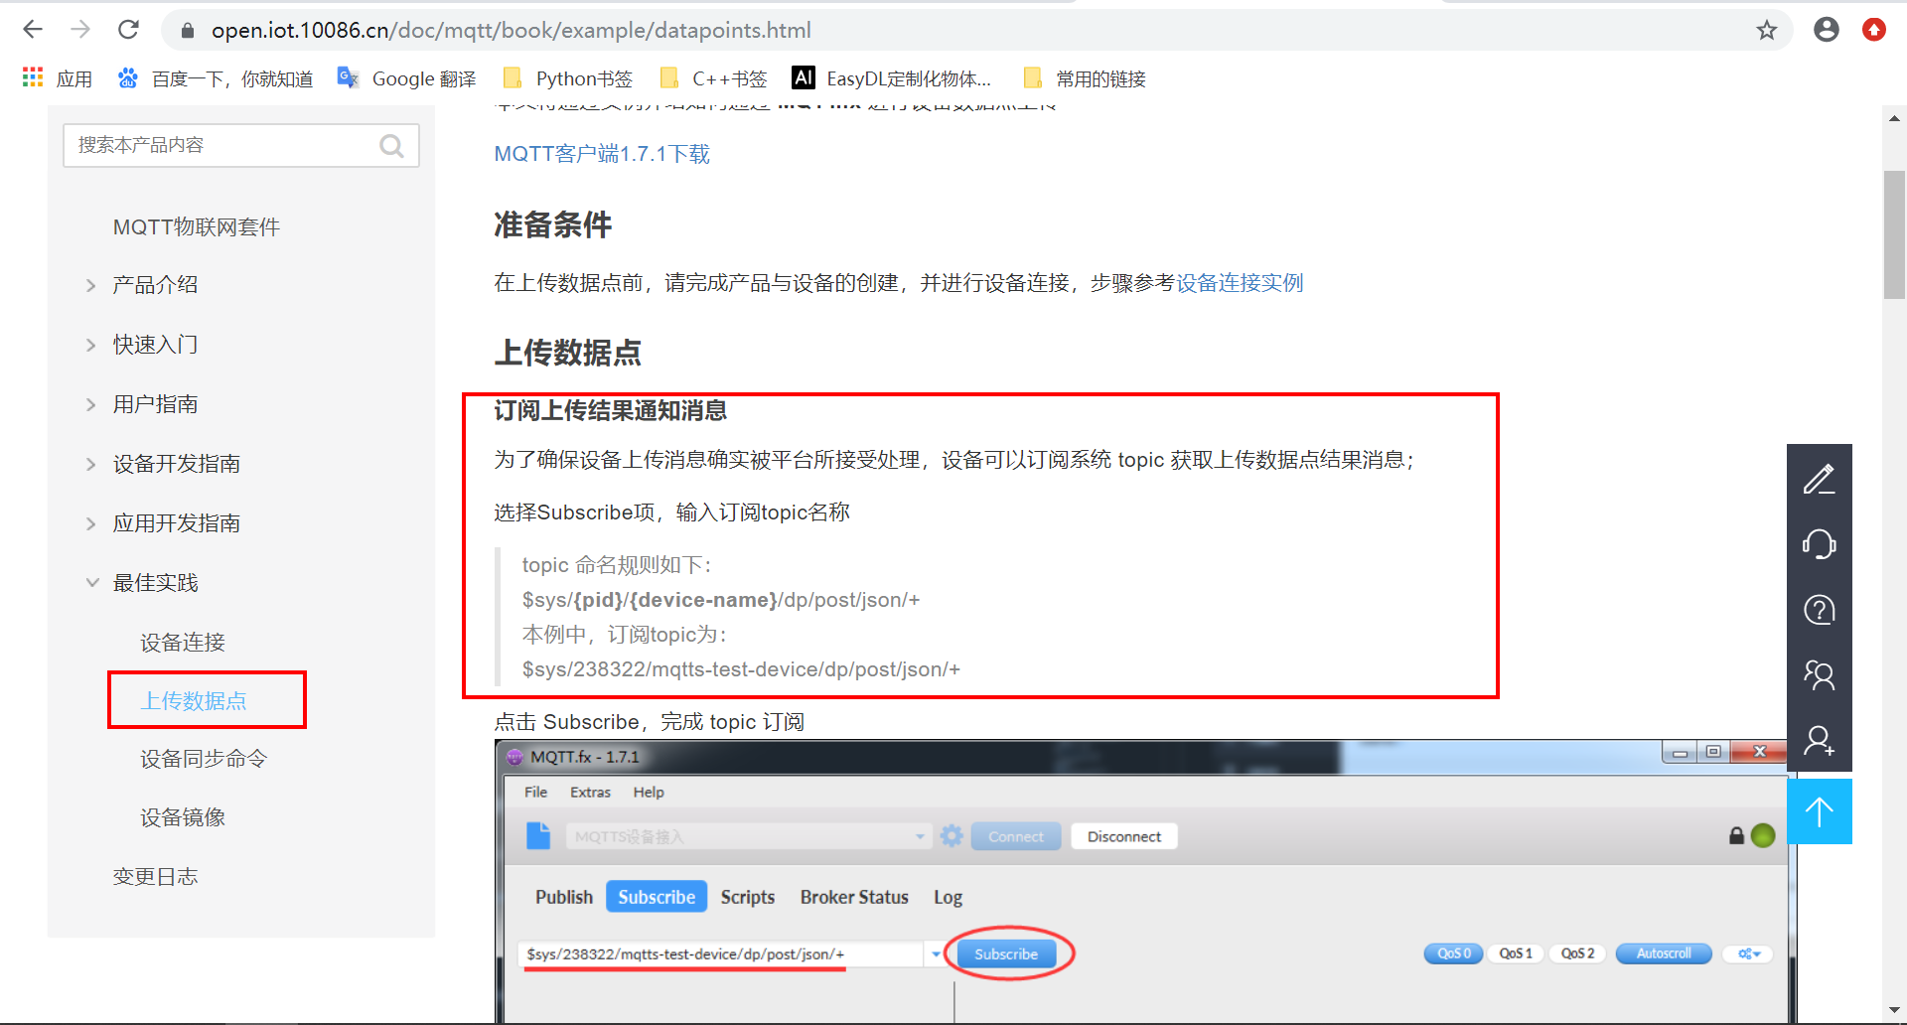Image resolution: width=1907 pixels, height=1025 pixels.
Task: Open File menu in MQTT.fx screenshot
Action: coord(535,792)
